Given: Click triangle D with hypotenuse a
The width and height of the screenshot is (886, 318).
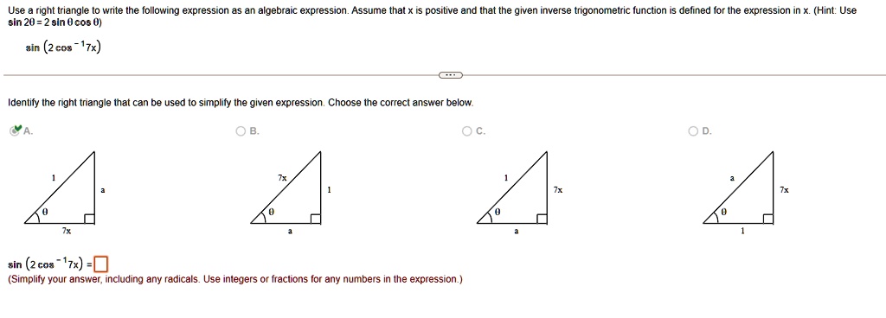Looking at the screenshot, I should [x=739, y=188].
